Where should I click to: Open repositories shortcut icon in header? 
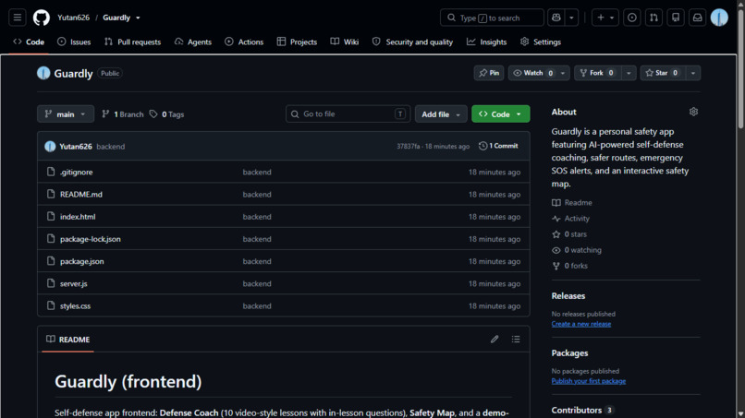coord(676,18)
